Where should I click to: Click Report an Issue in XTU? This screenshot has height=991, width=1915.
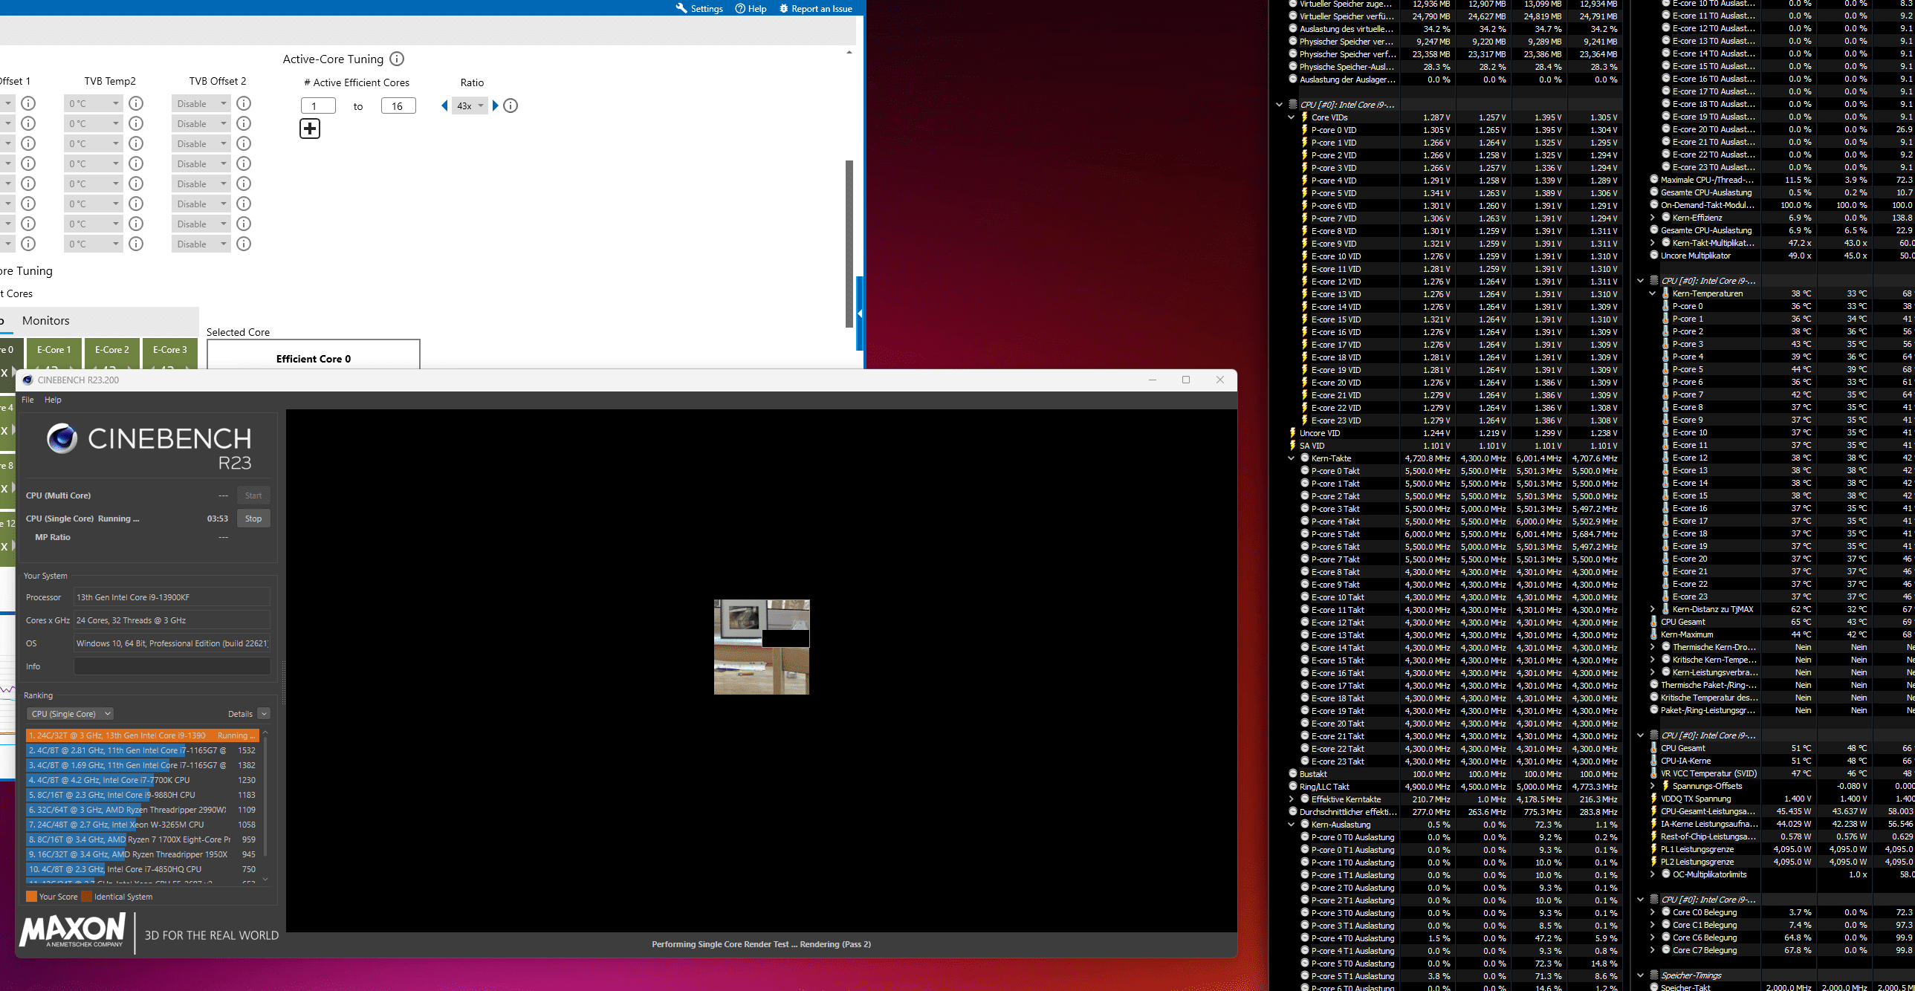(x=814, y=8)
